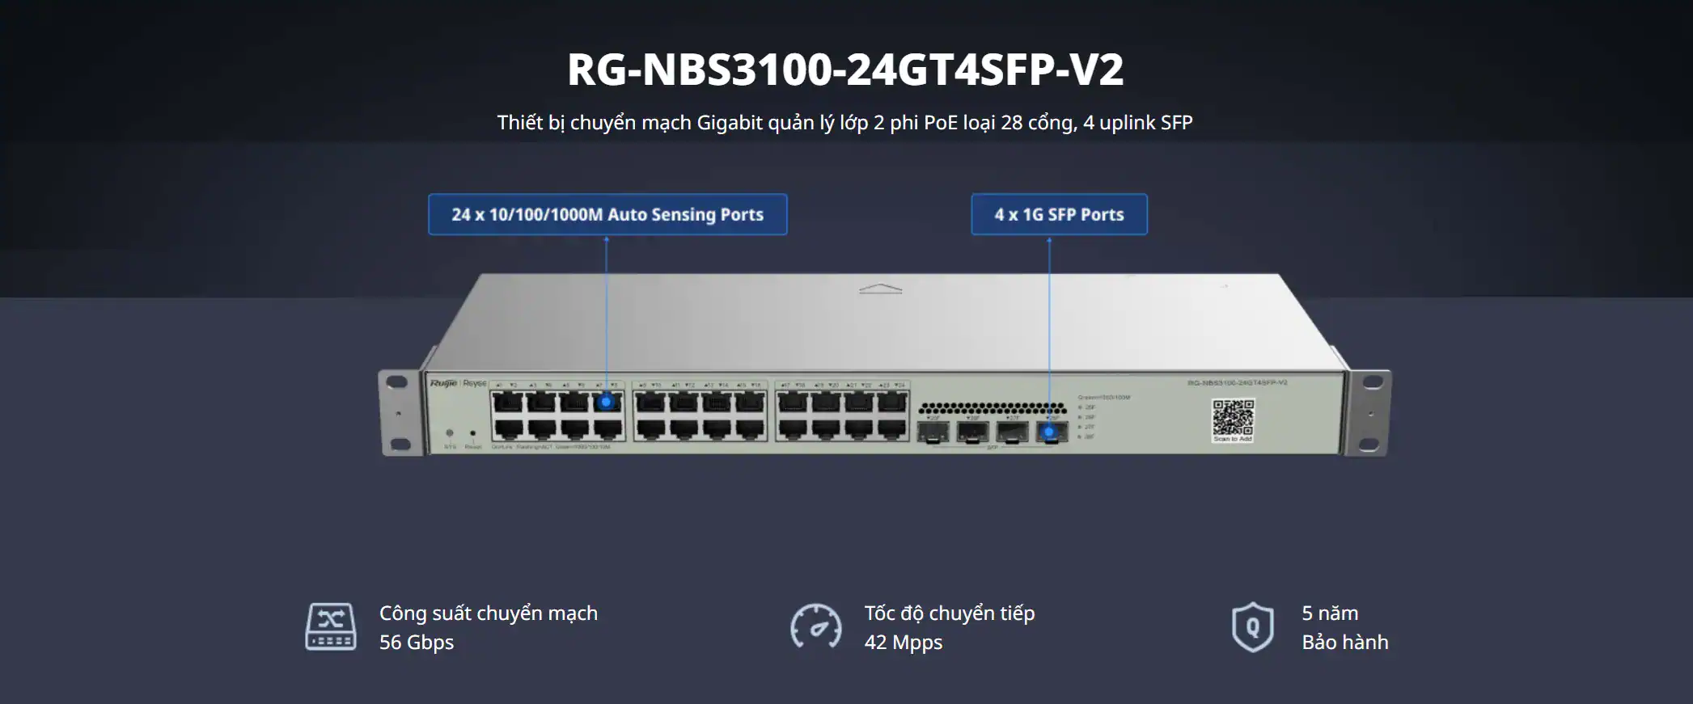The image size is (1693, 704).
Task: Select the 24 x 10/100/1000M Auto Sensing Ports label
Action: (607, 214)
